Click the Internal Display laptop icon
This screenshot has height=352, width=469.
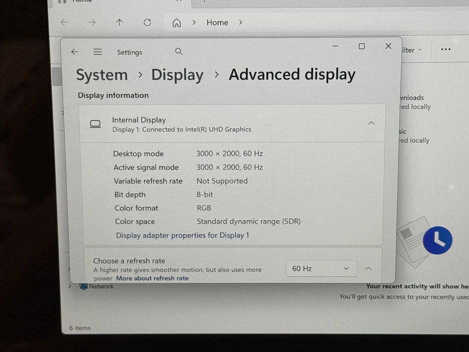pos(96,124)
